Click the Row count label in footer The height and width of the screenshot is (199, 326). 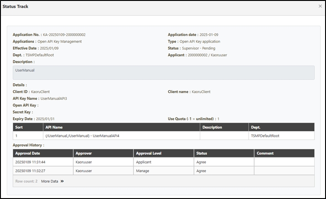[27, 181]
